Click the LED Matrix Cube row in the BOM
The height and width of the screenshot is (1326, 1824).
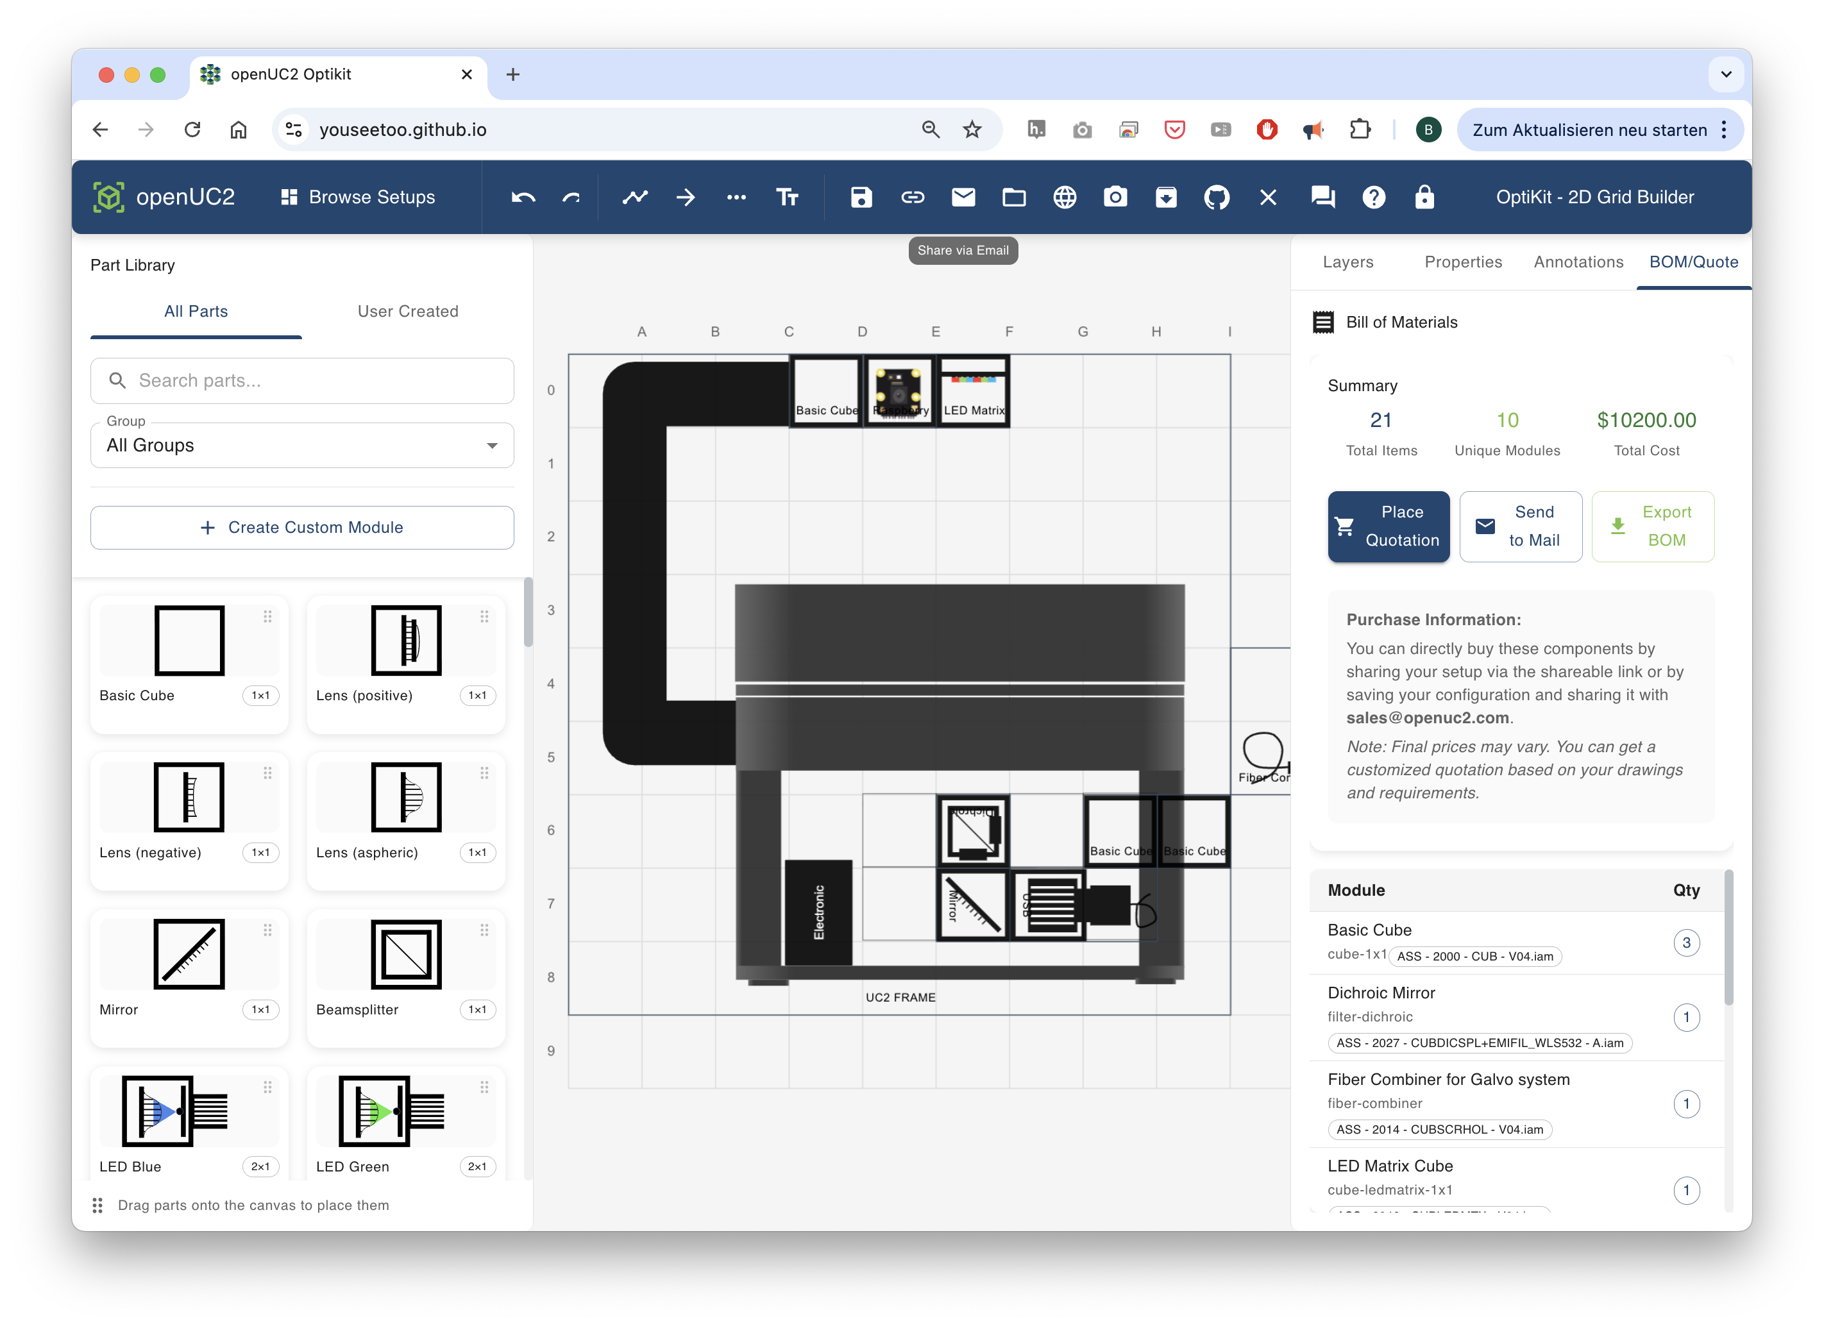pyautogui.click(x=1516, y=1180)
